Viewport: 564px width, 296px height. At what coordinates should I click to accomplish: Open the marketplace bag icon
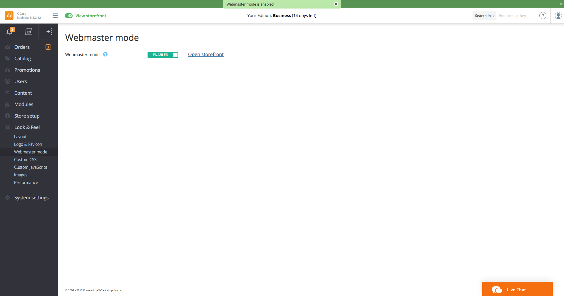[x=29, y=31]
